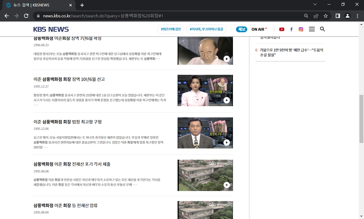The height and width of the screenshot is (219, 364).
Task: Open article 삼풍백화점 이준 회장 등 전재산 압류
Action: [x=65, y=206]
